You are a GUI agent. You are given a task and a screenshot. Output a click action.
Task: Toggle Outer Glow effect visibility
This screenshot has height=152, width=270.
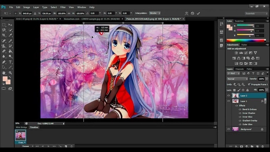(240, 124)
